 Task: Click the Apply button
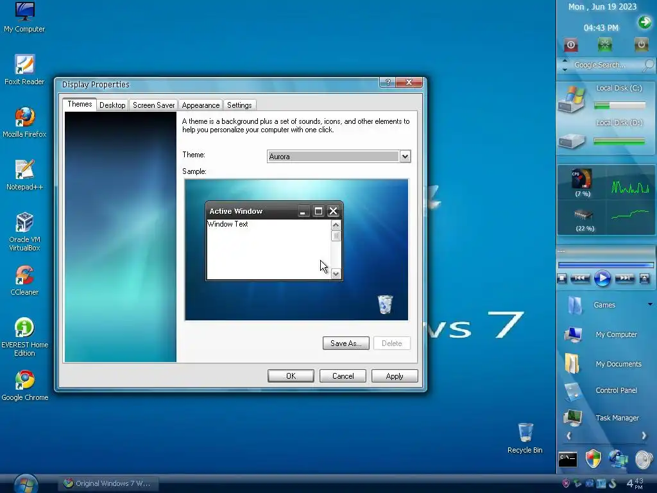click(x=395, y=376)
